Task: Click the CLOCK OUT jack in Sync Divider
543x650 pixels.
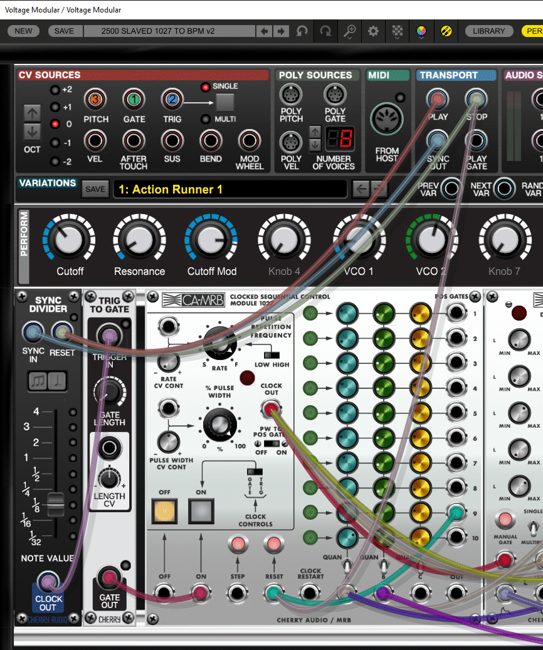Action: point(48,582)
